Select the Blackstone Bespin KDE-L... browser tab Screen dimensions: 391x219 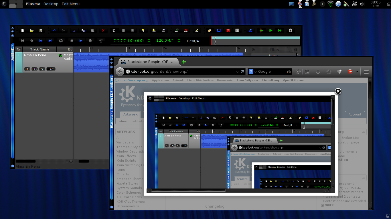pyautogui.click(x=149, y=62)
